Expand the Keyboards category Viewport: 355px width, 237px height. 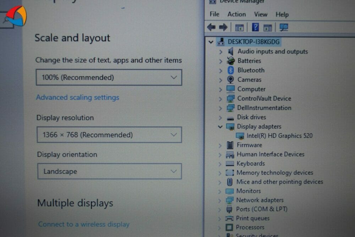[x=220, y=163]
